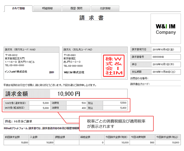This screenshot has height=151, width=184.
Task: Switch to the おもて情報 tab
Action: point(18,8)
